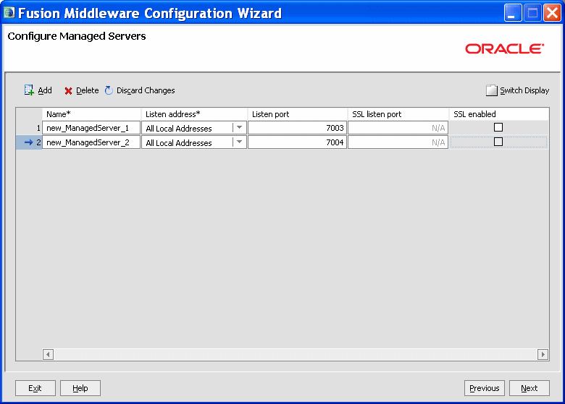Open Listen address dropdown for new_ManagedServer_2

pos(239,142)
